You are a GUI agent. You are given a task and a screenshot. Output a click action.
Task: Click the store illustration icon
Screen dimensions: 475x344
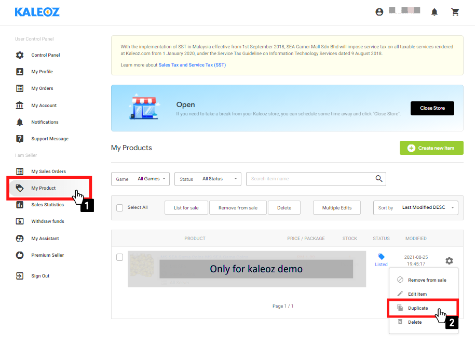click(x=144, y=107)
